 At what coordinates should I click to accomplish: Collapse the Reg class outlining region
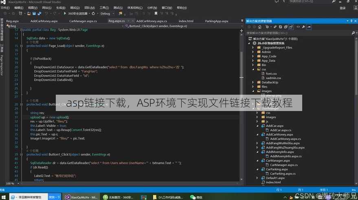click(x=21, y=30)
